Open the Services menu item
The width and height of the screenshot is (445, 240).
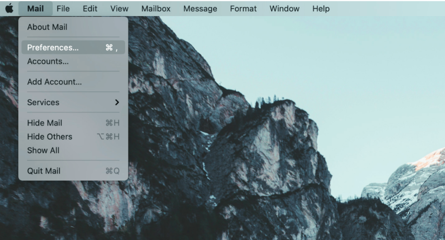click(x=73, y=102)
